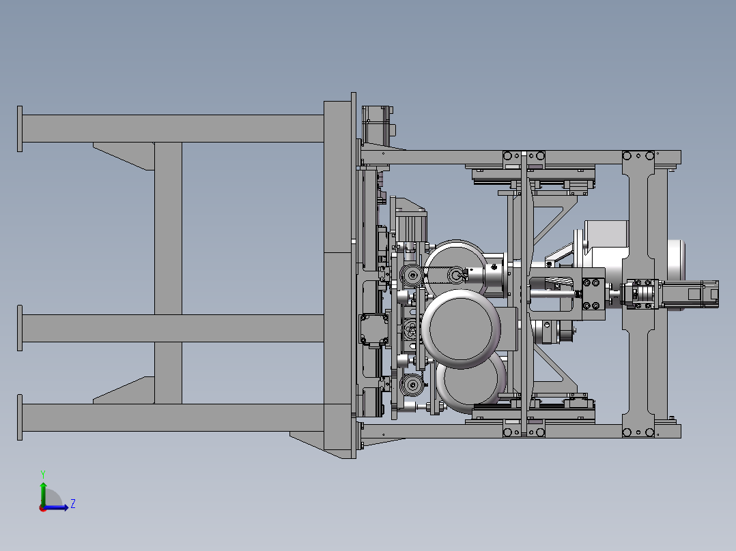Screen dimensions: 736x551
Task: Select the bottom horizontal beam of the left frame
Action: (173, 417)
